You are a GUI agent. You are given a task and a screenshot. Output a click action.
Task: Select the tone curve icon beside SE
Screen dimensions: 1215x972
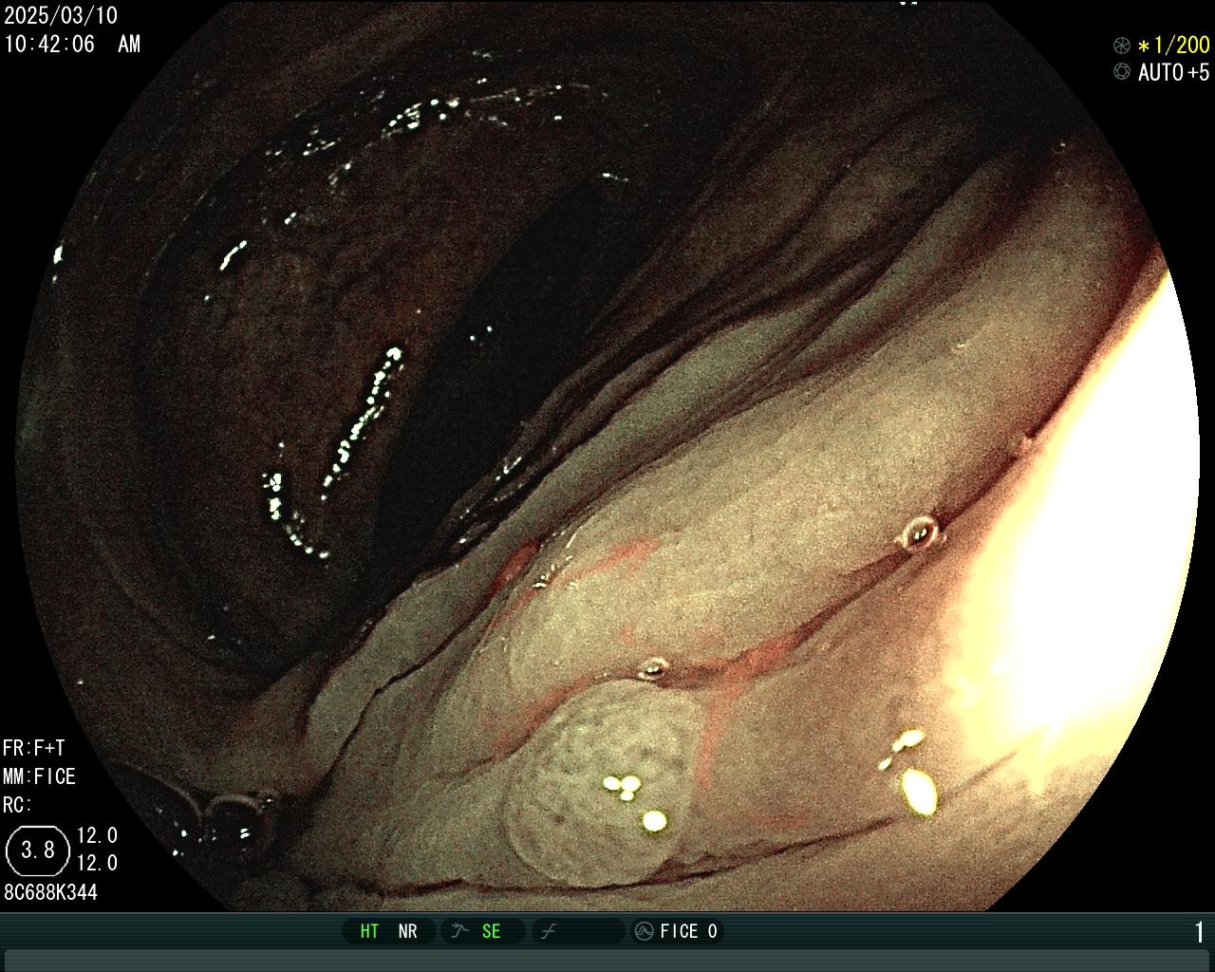pos(459,931)
